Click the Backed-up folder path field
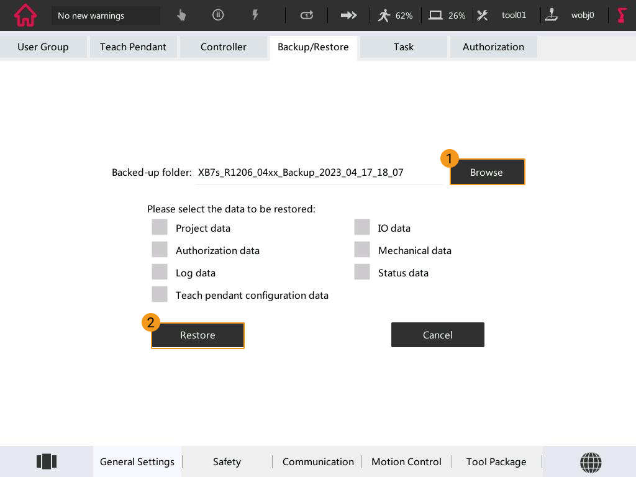 point(318,173)
